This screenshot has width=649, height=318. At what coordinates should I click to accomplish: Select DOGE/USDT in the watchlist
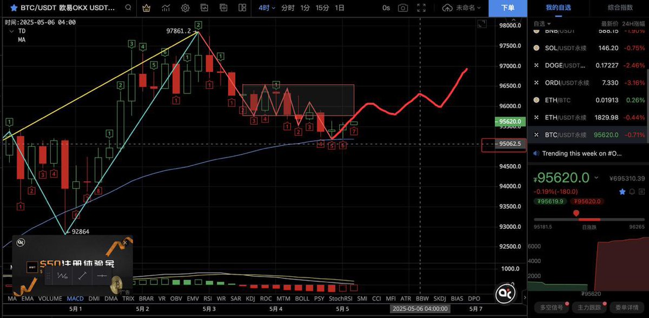click(588, 65)
